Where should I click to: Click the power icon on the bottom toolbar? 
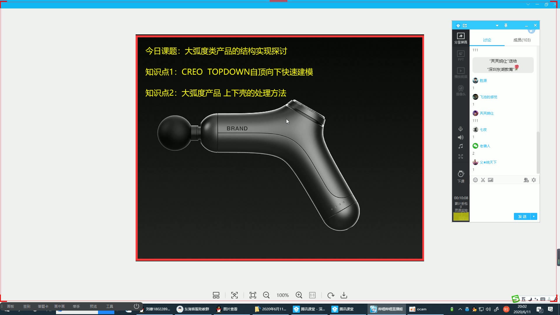[x=136, y=306]
